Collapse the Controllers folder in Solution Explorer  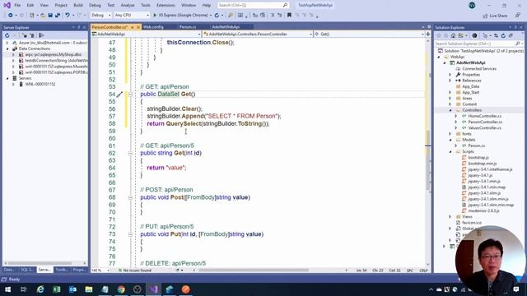(450, 110)
